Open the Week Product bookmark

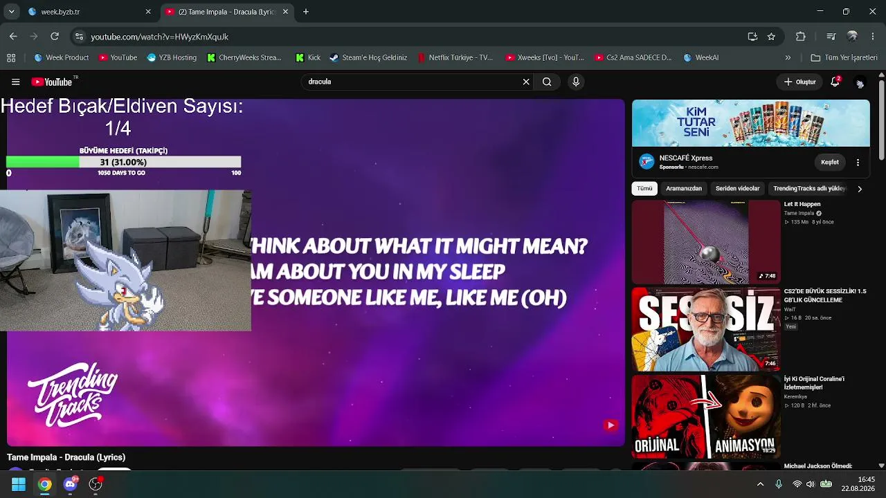(x=61, y=57)
